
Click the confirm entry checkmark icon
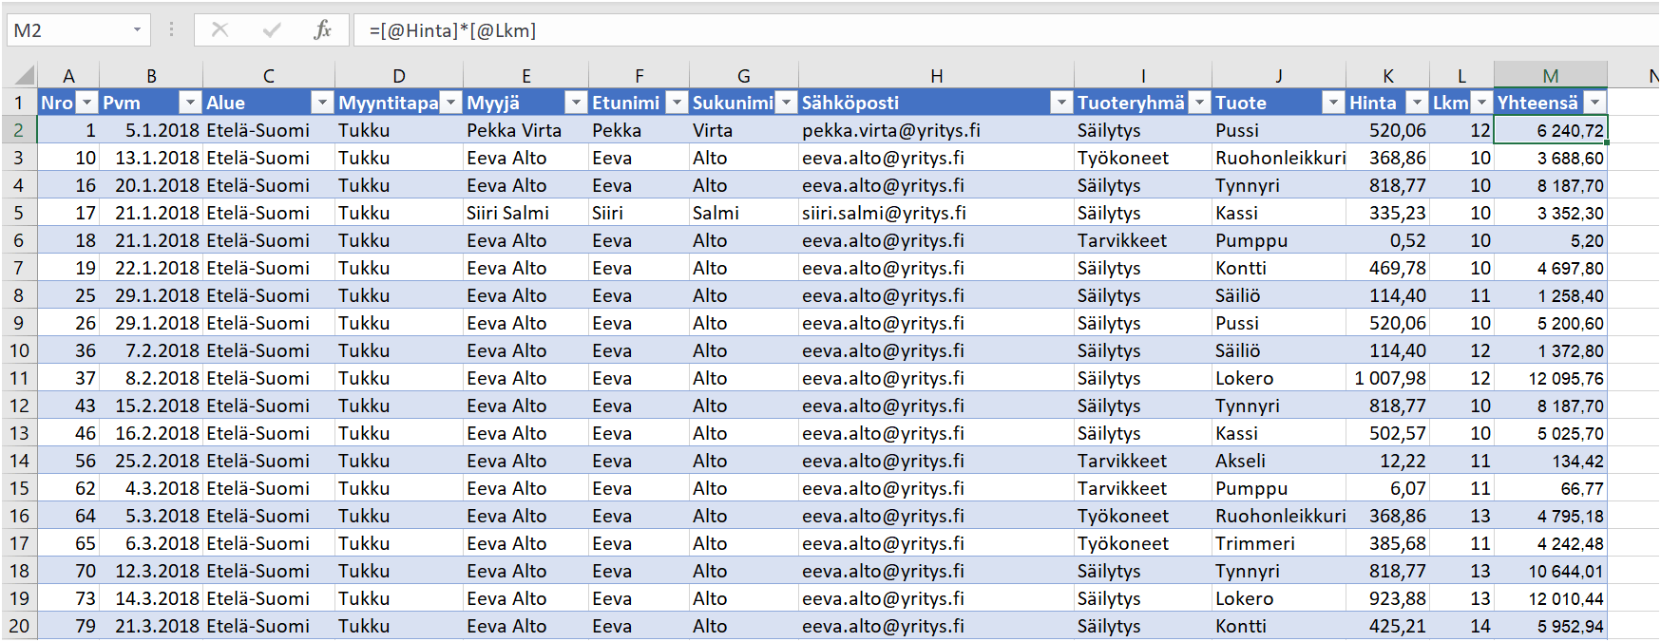pos(272,29)
